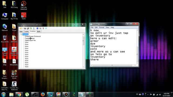Select the Control Panel desktop icon

click(x=5, y=51)
